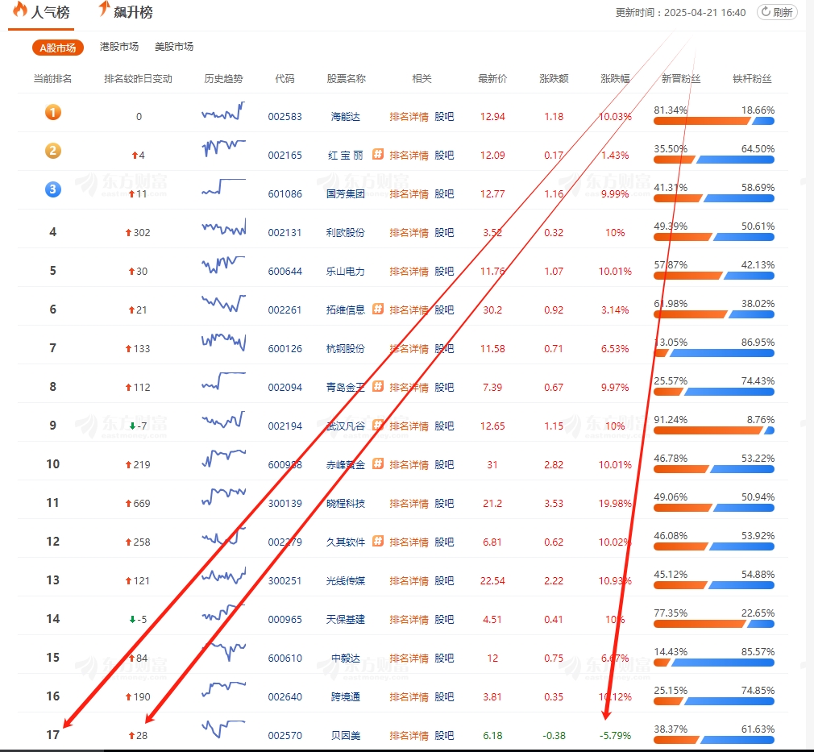814x752 pixels.
Task: Open stock name 晓程科技
Action: 346,504
